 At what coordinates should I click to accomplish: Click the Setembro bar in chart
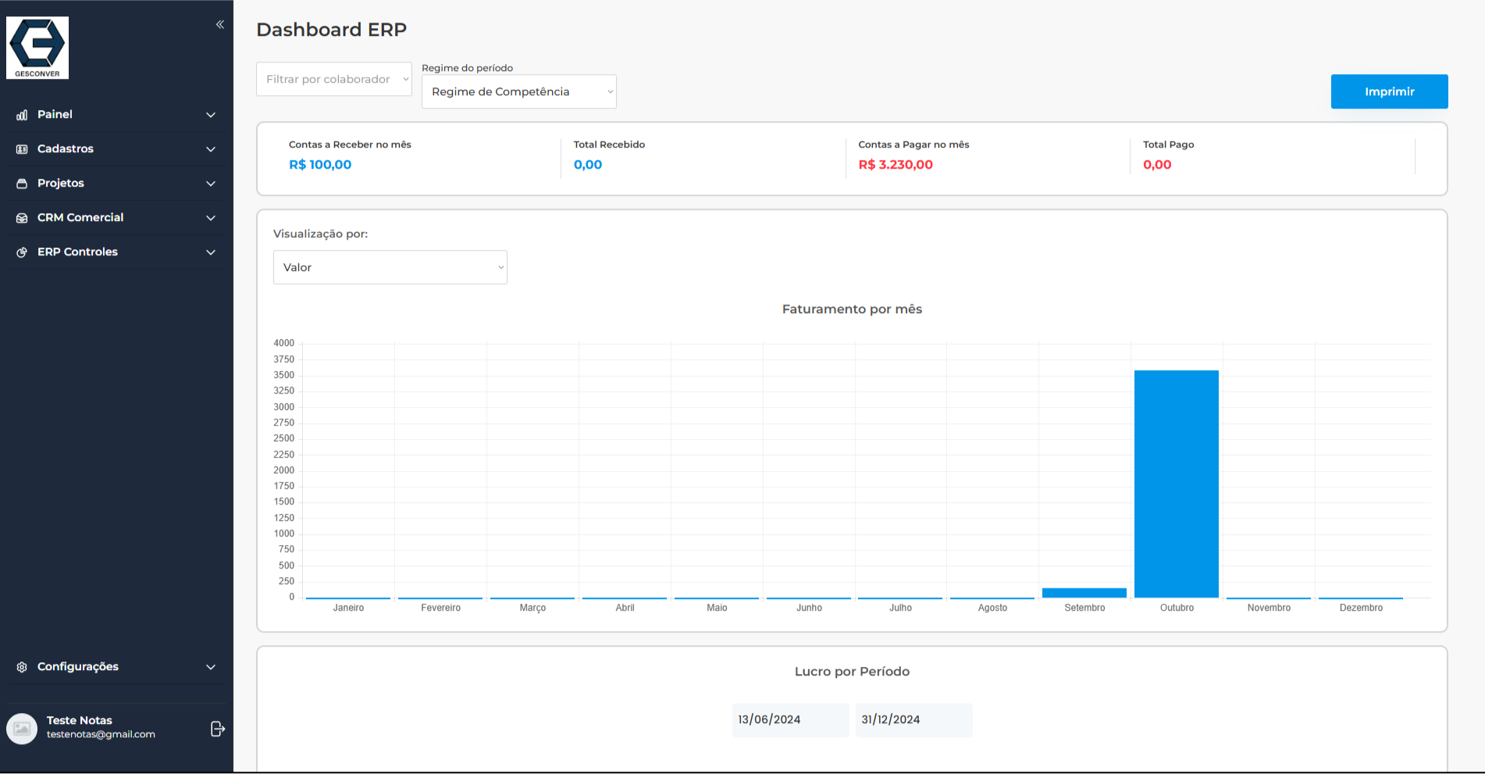[1084, 593]
